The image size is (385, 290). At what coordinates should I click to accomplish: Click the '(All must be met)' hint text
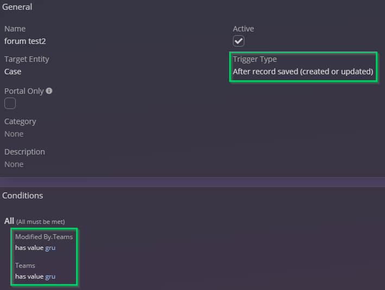coord(40,222)
